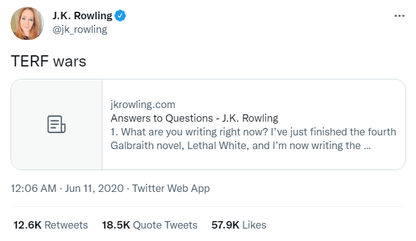Open the three-dot more options menu
The width and height of the screenshot is (416, 241).
tap(399, 16)
